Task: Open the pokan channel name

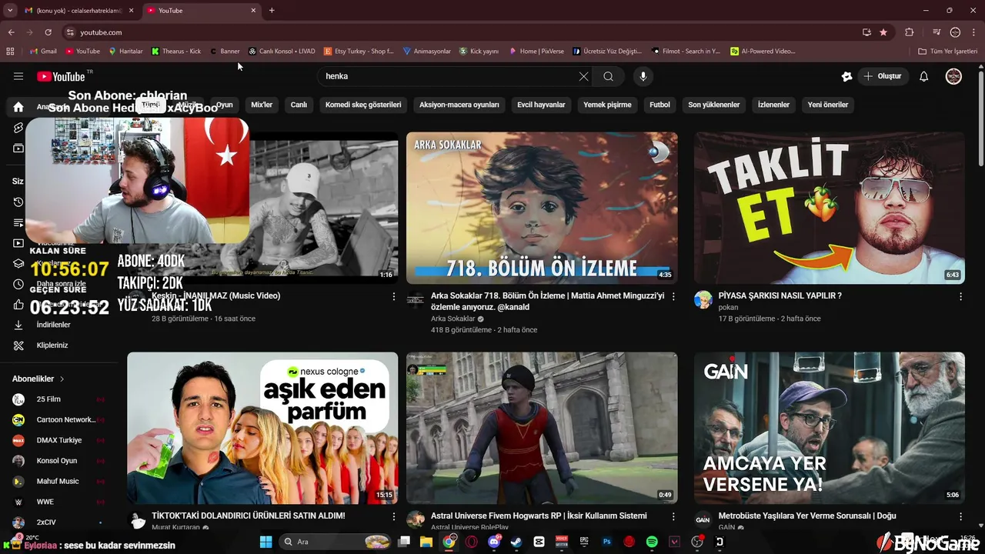Action: (728, 307)
